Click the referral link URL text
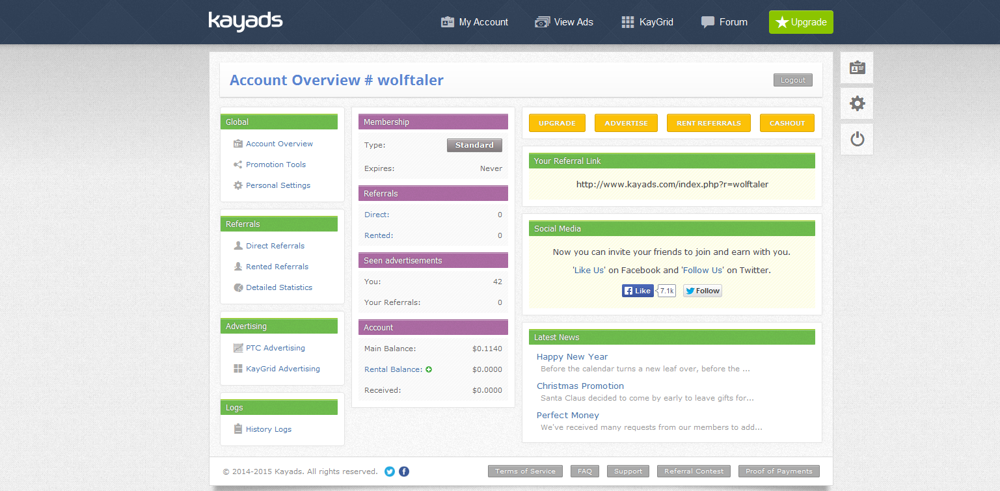Image resolution: width=1000 pixels, height=491 pixels. coord(672,184)
